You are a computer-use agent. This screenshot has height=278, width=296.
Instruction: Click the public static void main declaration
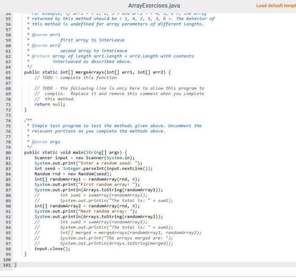[x=76, y=152]
